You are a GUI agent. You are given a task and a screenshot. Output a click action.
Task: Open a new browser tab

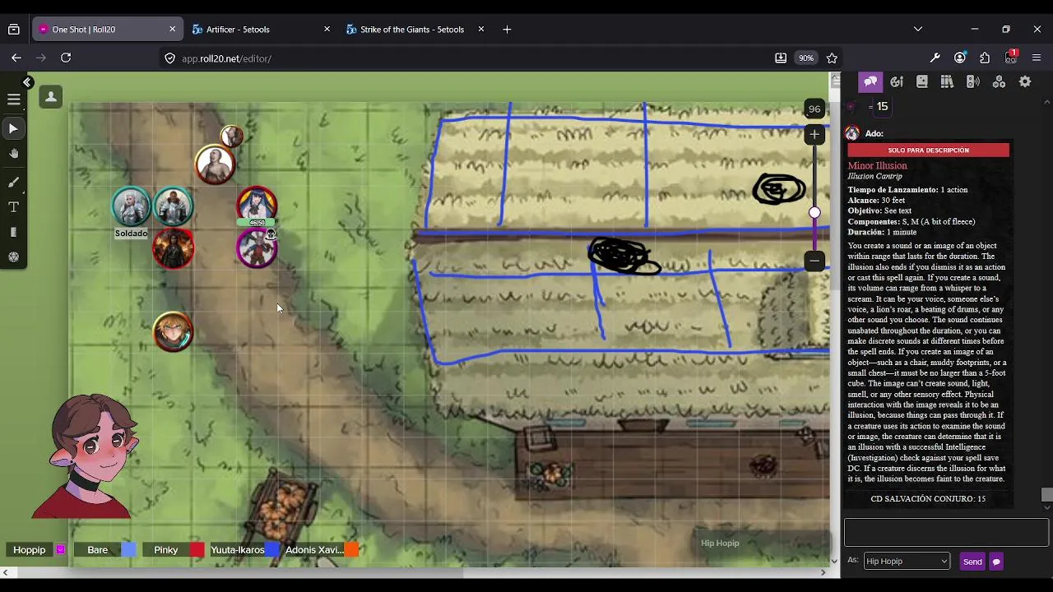point(507,29)
